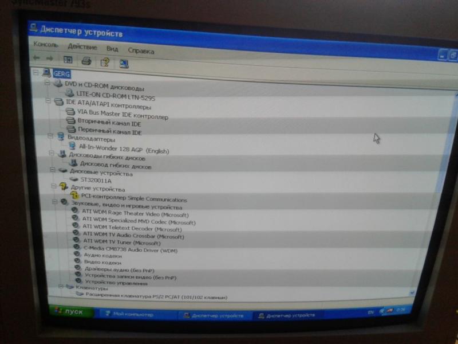This screenshot has width=458, height=344.
Task: Collapse the Клавиатуры category
Action: (61, 286)
